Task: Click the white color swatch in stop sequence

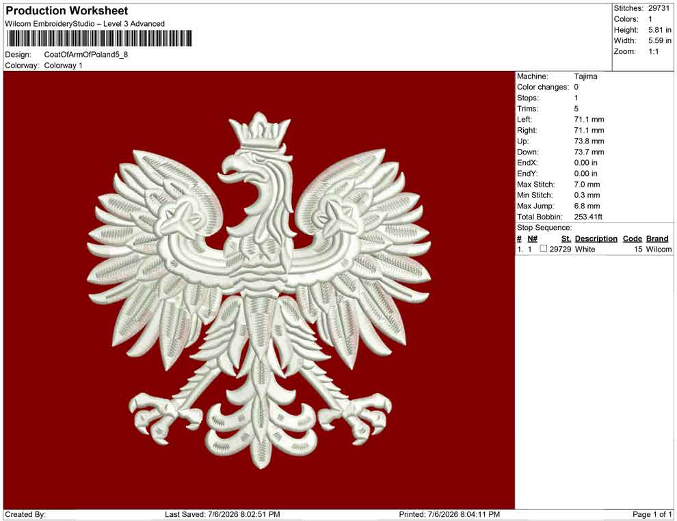Action: (x=543, y=248)
